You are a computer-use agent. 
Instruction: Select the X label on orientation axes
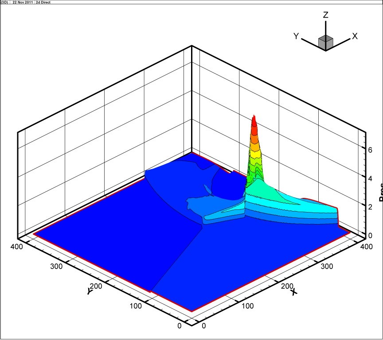[x=355, y=36]
